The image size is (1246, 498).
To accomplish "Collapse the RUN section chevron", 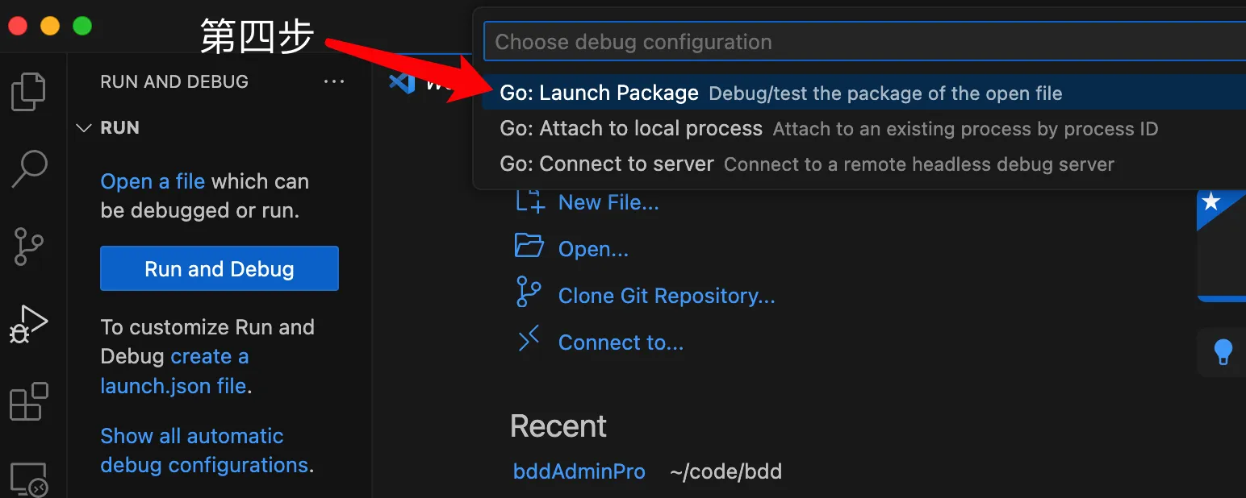I will (x=83, y=128).
